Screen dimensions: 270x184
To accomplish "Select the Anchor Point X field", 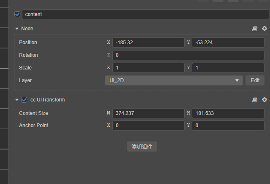I will point(148,125).
